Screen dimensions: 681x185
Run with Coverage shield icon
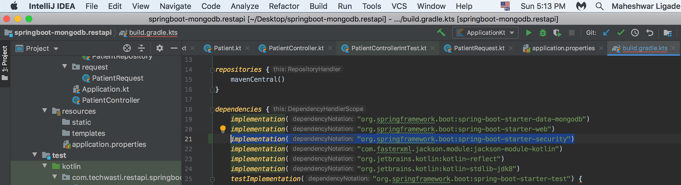(557, 33)
